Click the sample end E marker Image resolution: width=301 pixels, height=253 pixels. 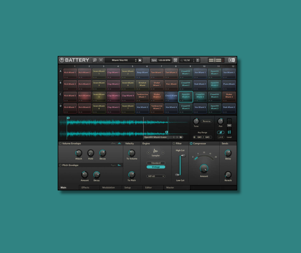[x=167, y=132]
